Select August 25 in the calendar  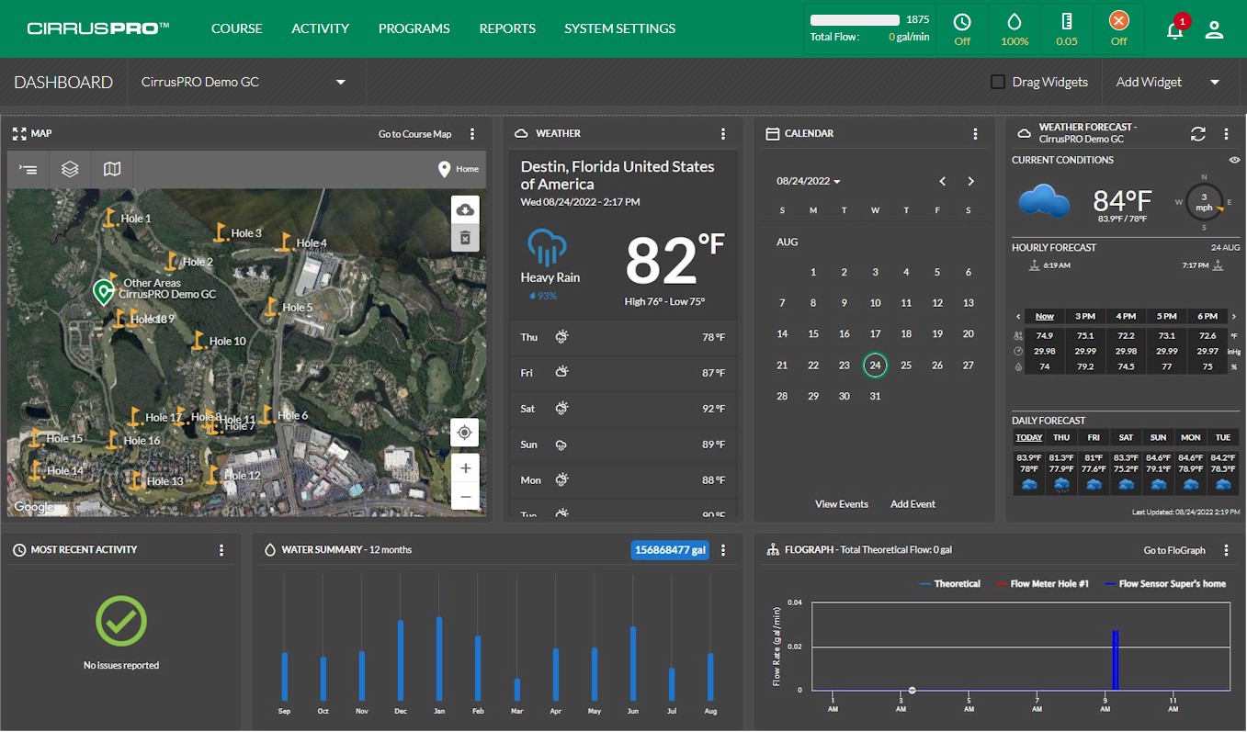point(906,365)
